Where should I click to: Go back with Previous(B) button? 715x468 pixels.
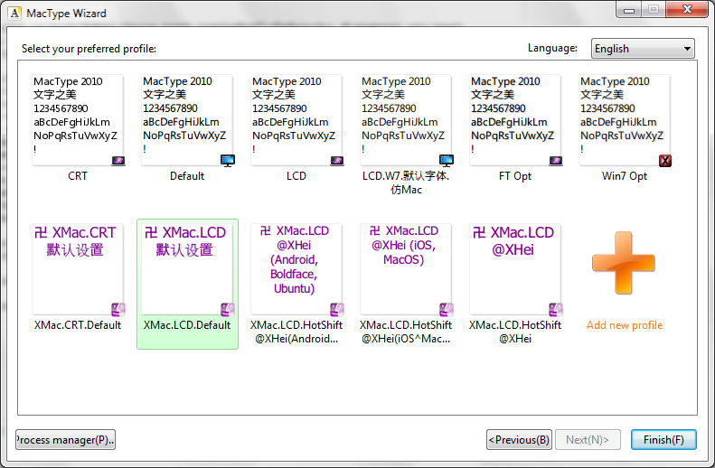tap(519, 440)
